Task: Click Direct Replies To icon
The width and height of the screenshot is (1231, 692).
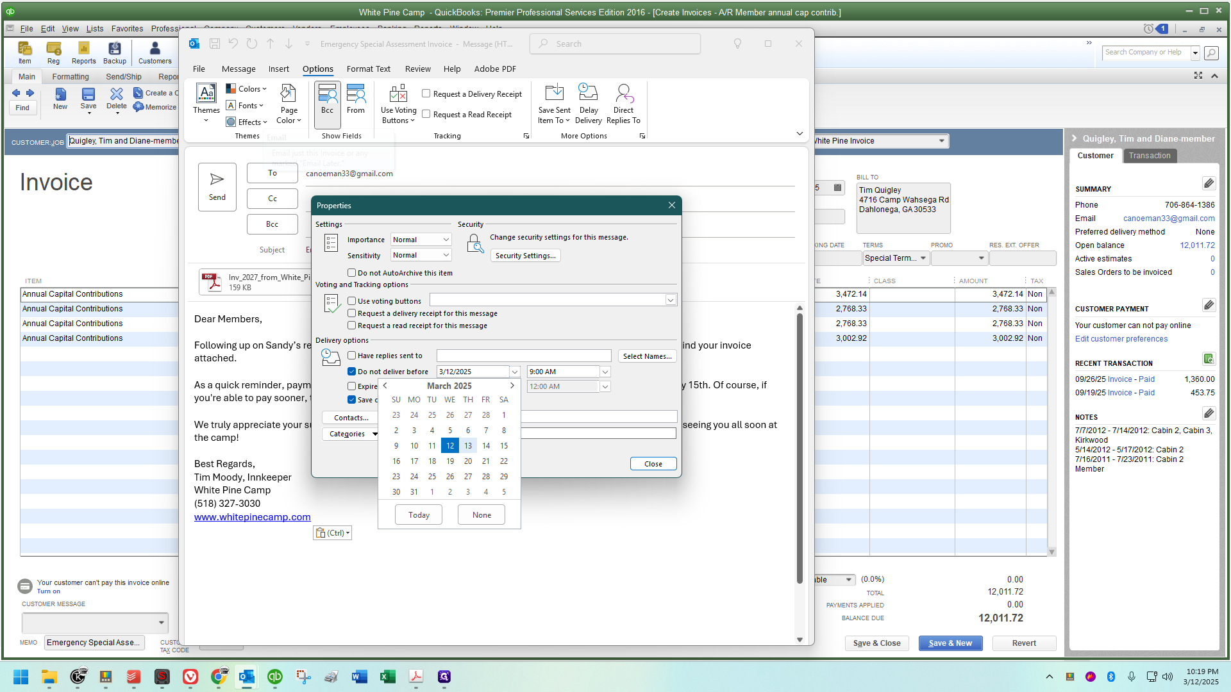Action: coord(623,104)
